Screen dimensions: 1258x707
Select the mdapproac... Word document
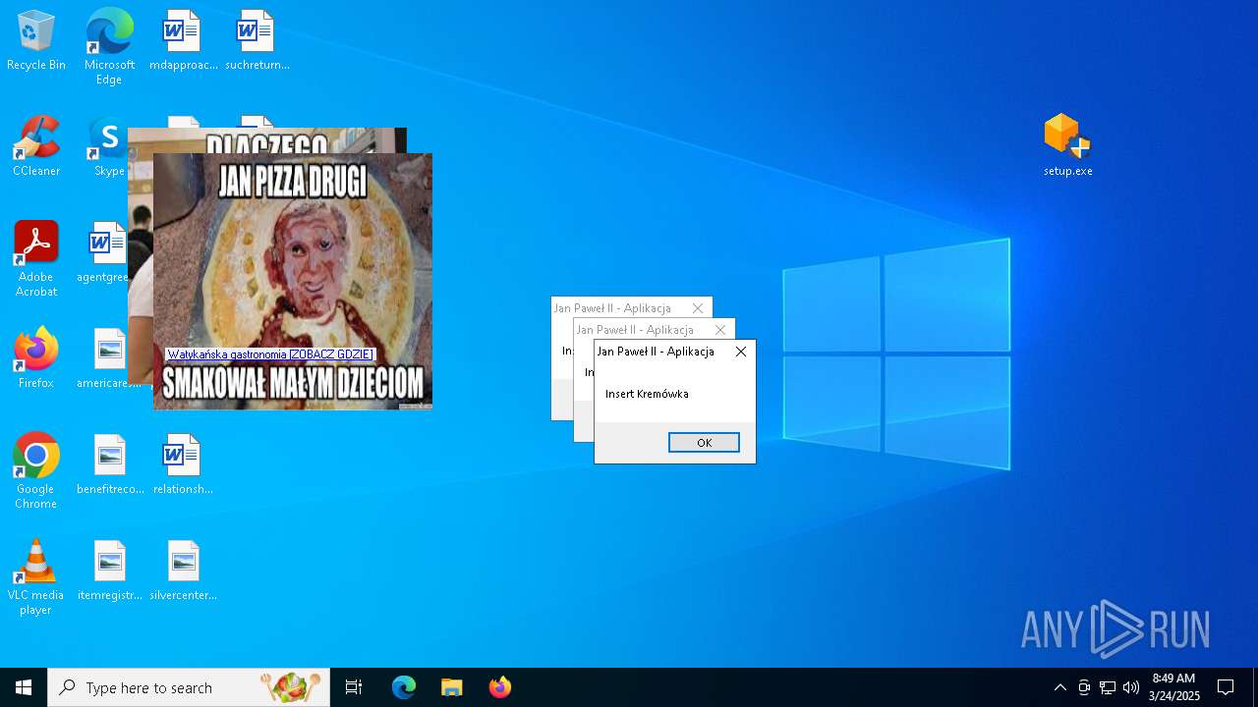pyautogui.click(x=183, y=41)
